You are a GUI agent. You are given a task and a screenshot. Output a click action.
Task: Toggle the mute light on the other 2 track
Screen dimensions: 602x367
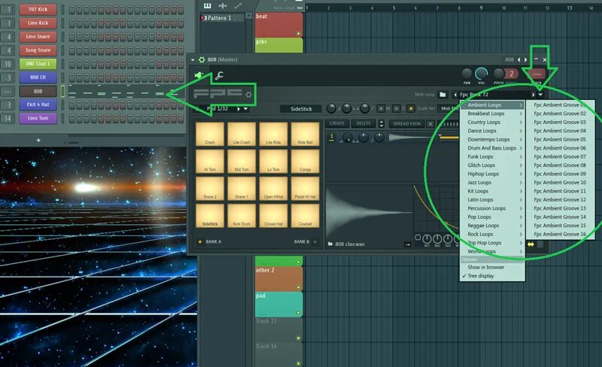pyautogui.click(x=298, y=287)
